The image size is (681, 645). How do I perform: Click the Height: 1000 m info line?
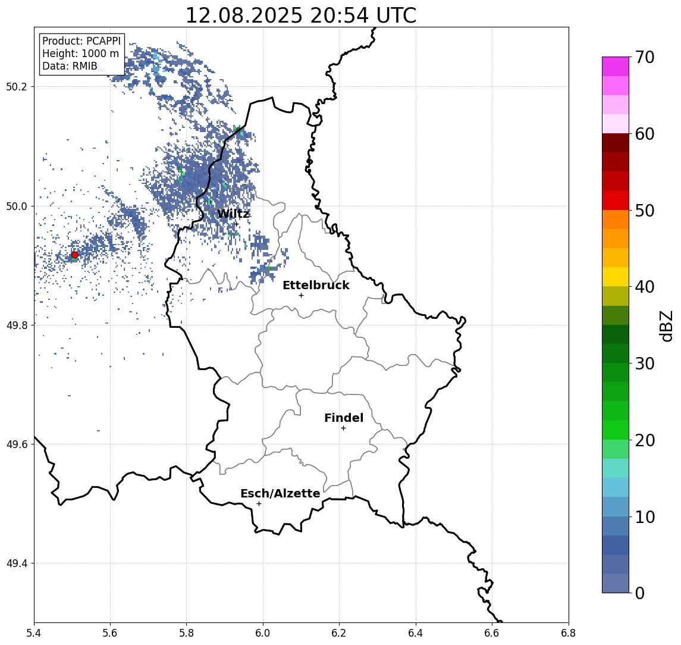click(x=80, y=54)
